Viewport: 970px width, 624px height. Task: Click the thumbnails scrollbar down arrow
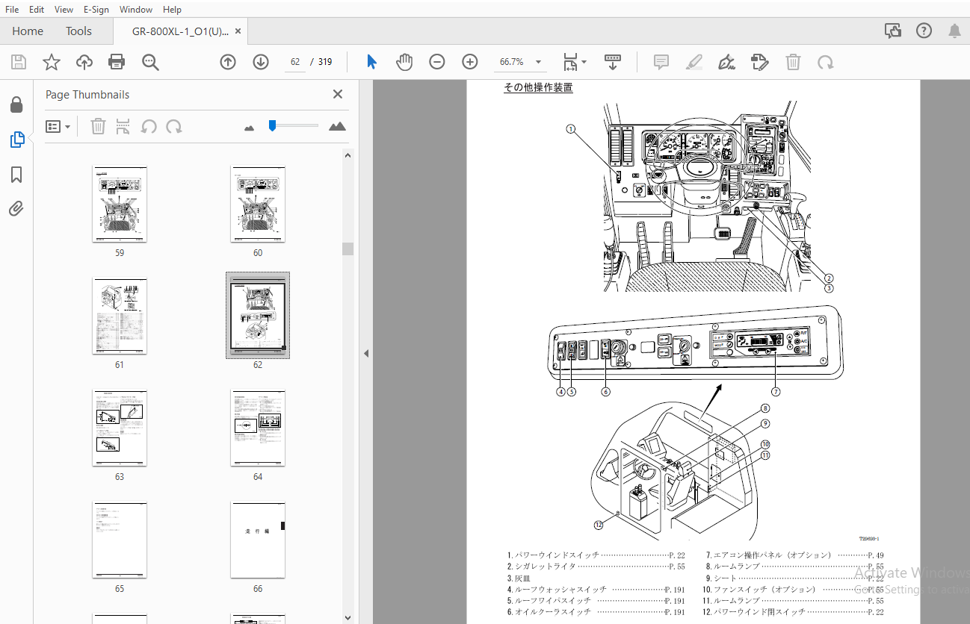(347, 617)
